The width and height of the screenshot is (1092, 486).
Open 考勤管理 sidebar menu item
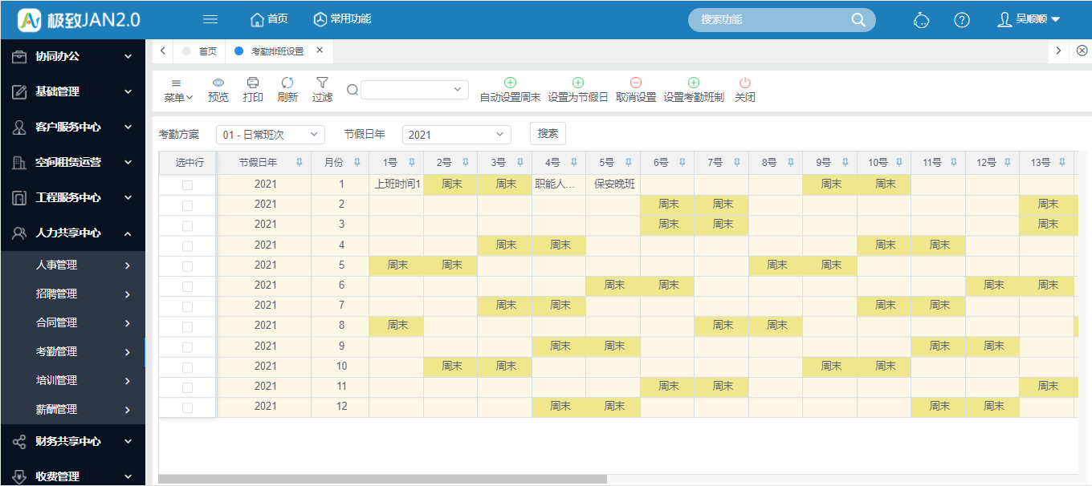(x=72, y=351)
